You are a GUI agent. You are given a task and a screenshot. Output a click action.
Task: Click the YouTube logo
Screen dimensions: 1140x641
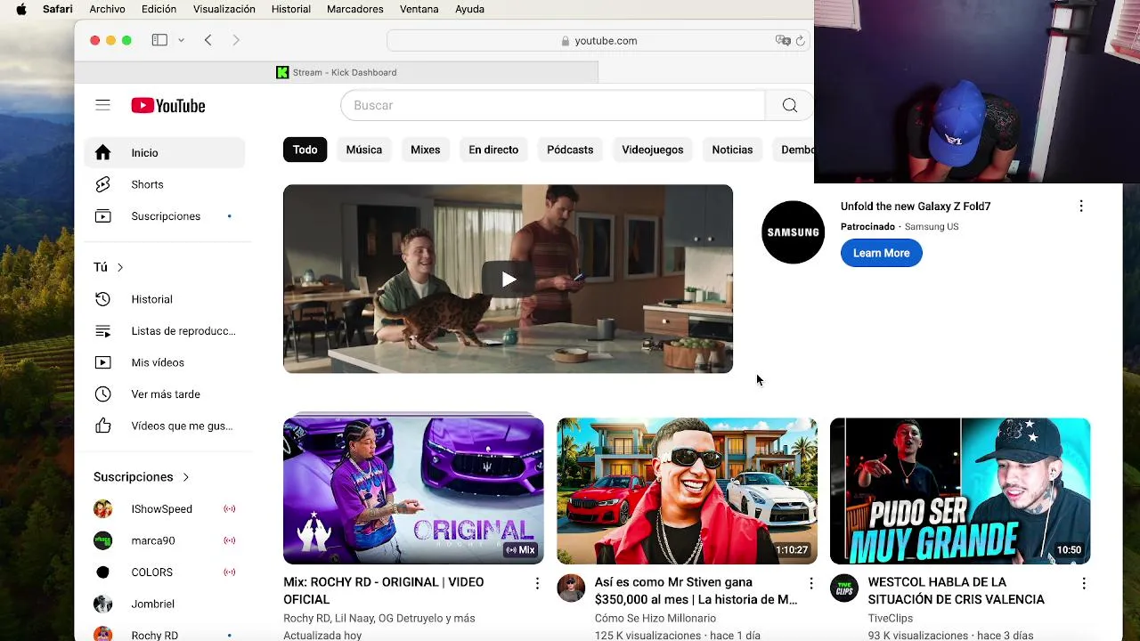click(168, 106)
